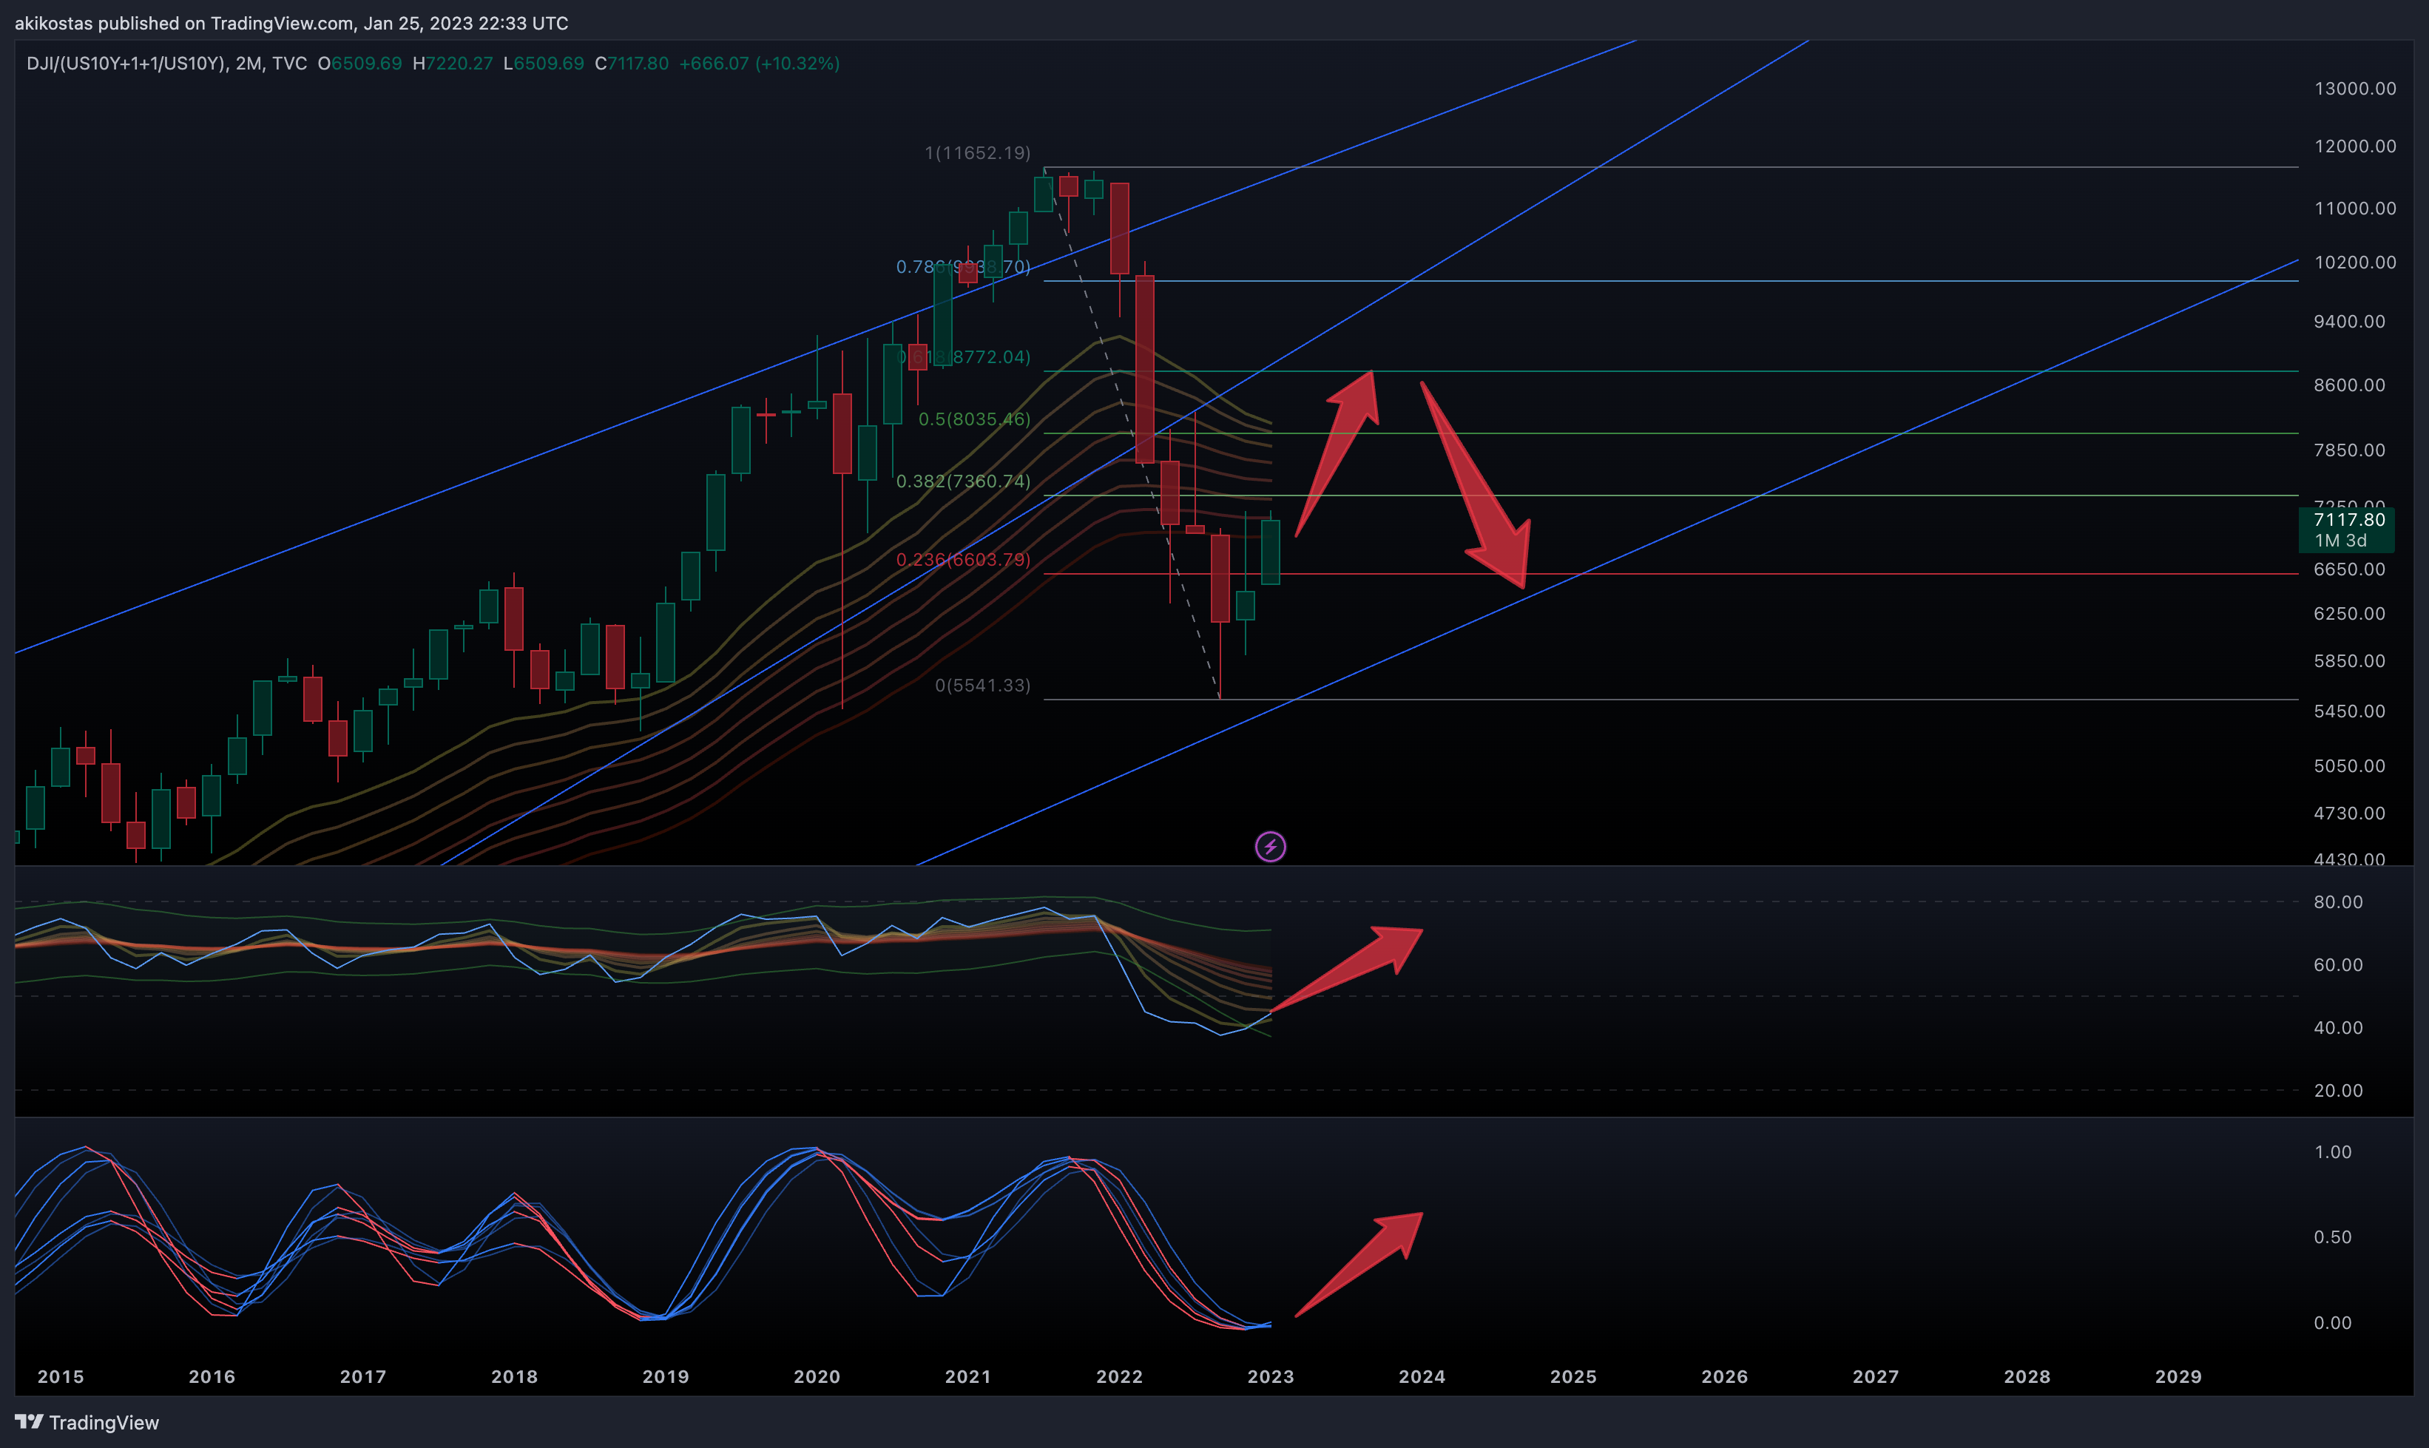Click the 2018 time axis label
This screenshot has height=1448, width=2429.
coord(514,1377)
